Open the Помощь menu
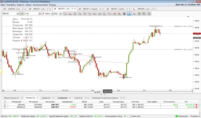Screen dimensions: 201x118 [52, 5]
